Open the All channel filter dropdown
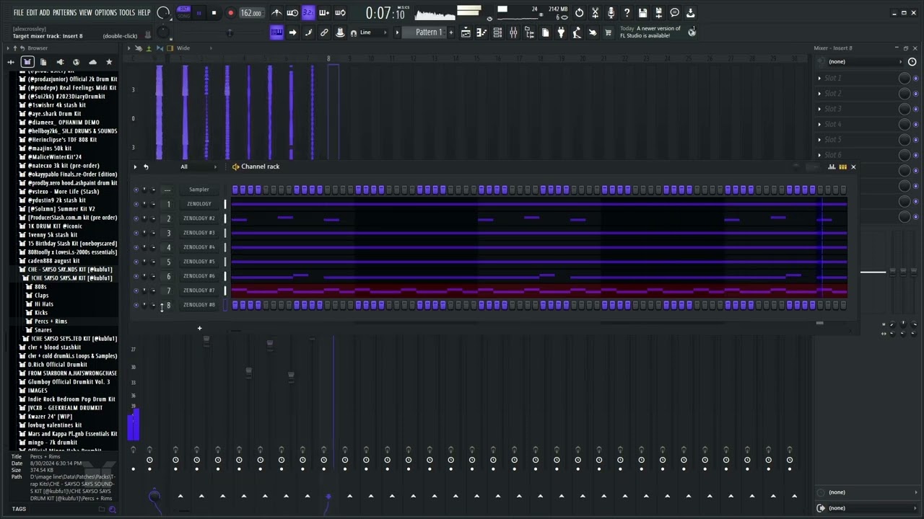The height and width of the screenshot is (519, 924). (x=199, y=167)
